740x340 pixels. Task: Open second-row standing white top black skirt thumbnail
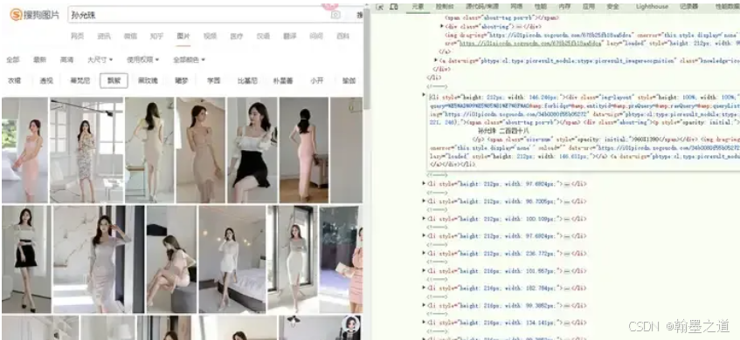(26, 259)
